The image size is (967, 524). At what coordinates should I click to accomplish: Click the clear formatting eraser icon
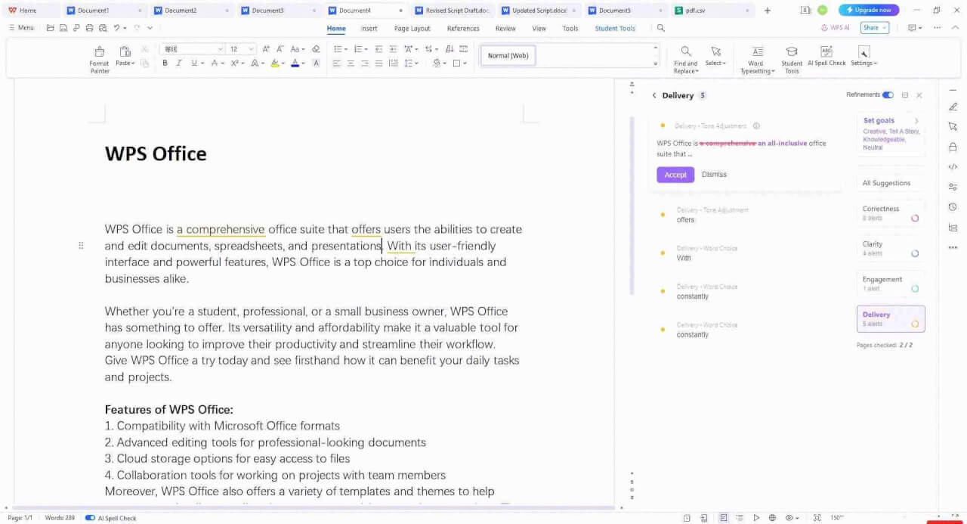[x=316, y=48]
